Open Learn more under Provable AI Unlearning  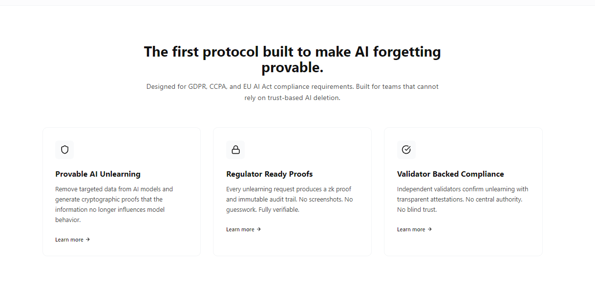pyautogui.click(x=69, y=239)
